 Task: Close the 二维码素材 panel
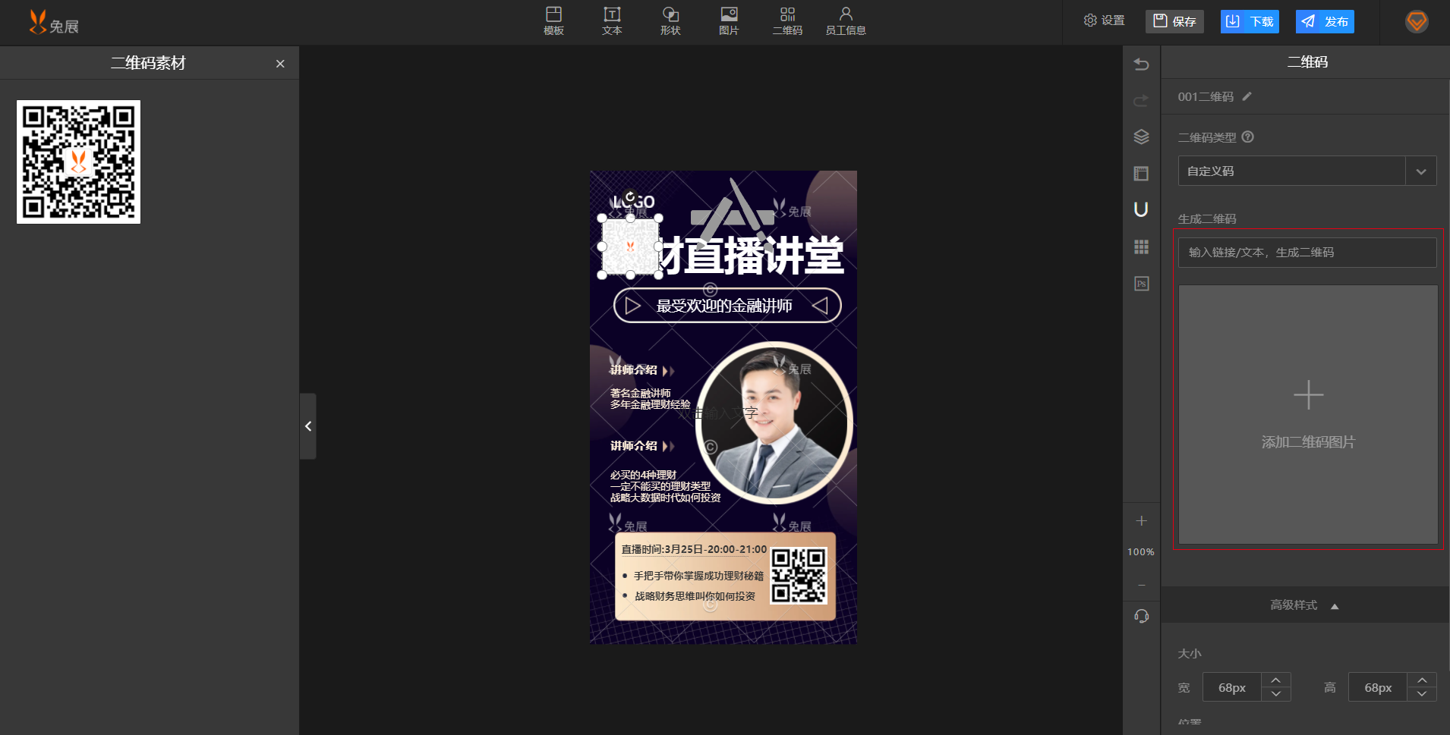[x=280, y=64]
